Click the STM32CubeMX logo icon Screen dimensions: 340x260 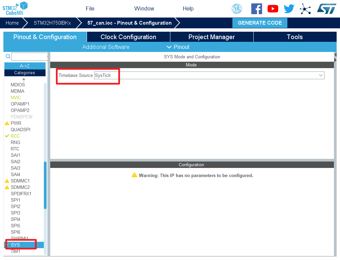click(15, 8)
